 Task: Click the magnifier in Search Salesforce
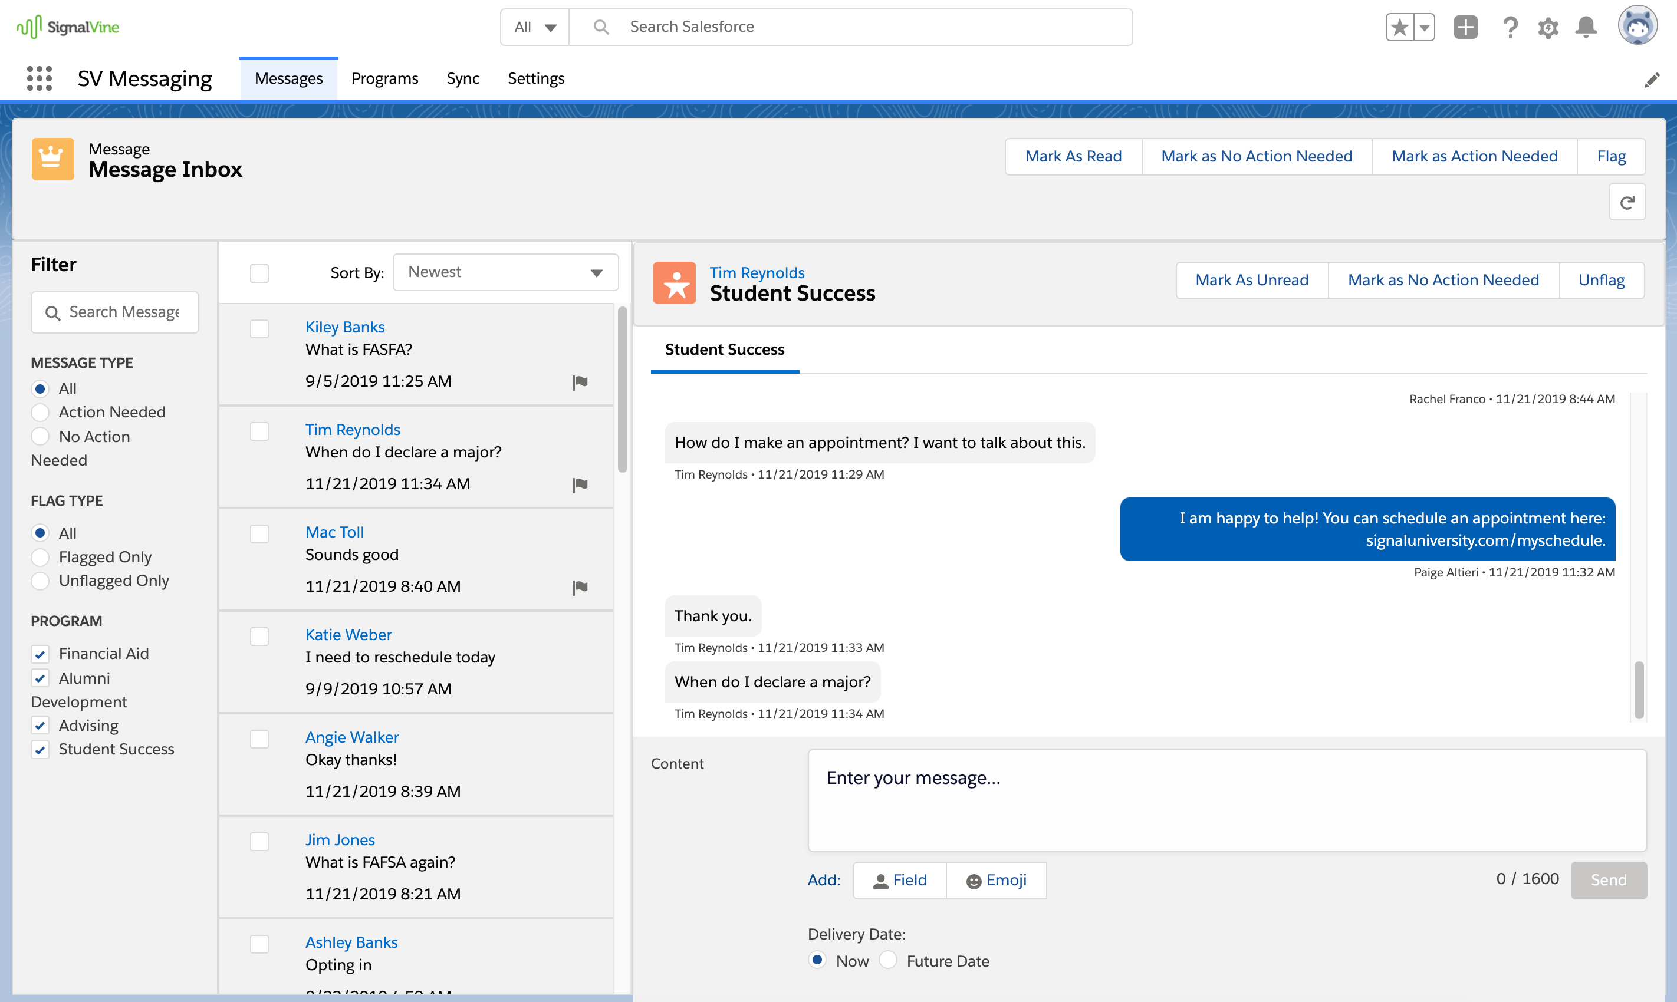coord(600,27)
